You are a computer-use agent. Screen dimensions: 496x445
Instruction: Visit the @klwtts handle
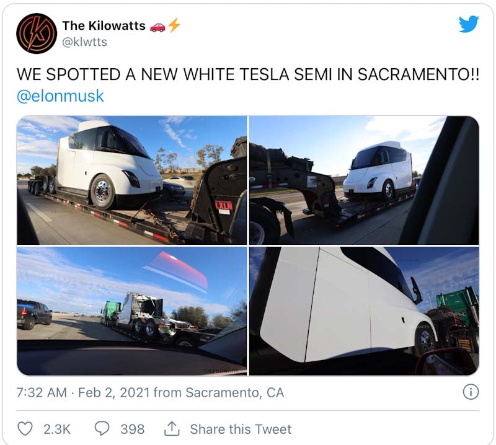coord(84,42)
